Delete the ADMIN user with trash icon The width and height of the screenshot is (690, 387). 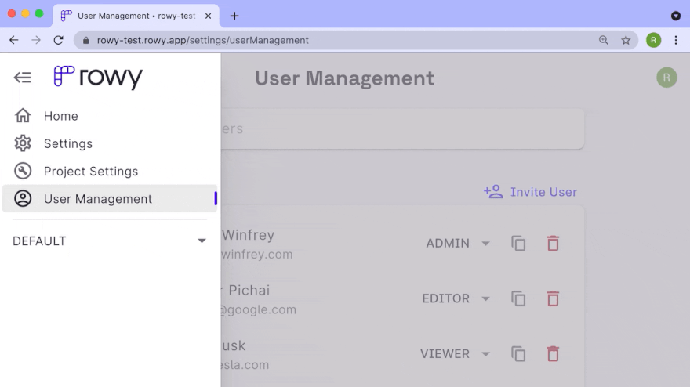(x=553, y=244)
